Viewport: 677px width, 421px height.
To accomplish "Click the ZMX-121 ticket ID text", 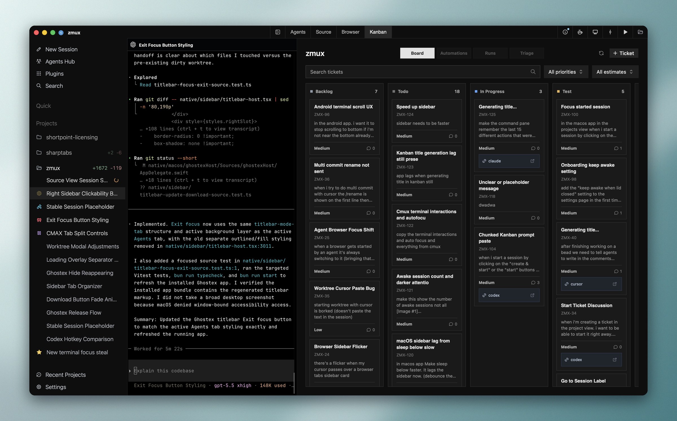I will click(x=404, y=290).
